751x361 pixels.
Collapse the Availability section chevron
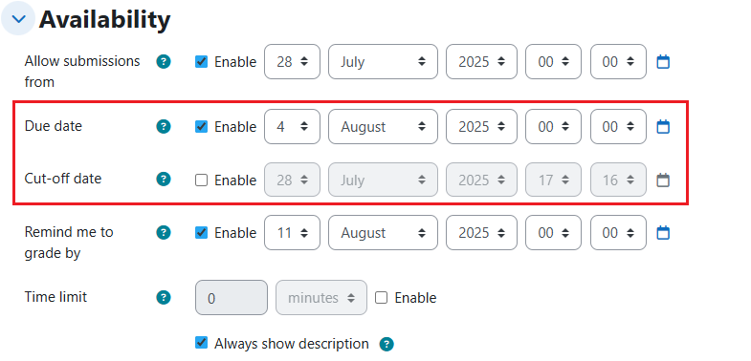coord(19,19)
